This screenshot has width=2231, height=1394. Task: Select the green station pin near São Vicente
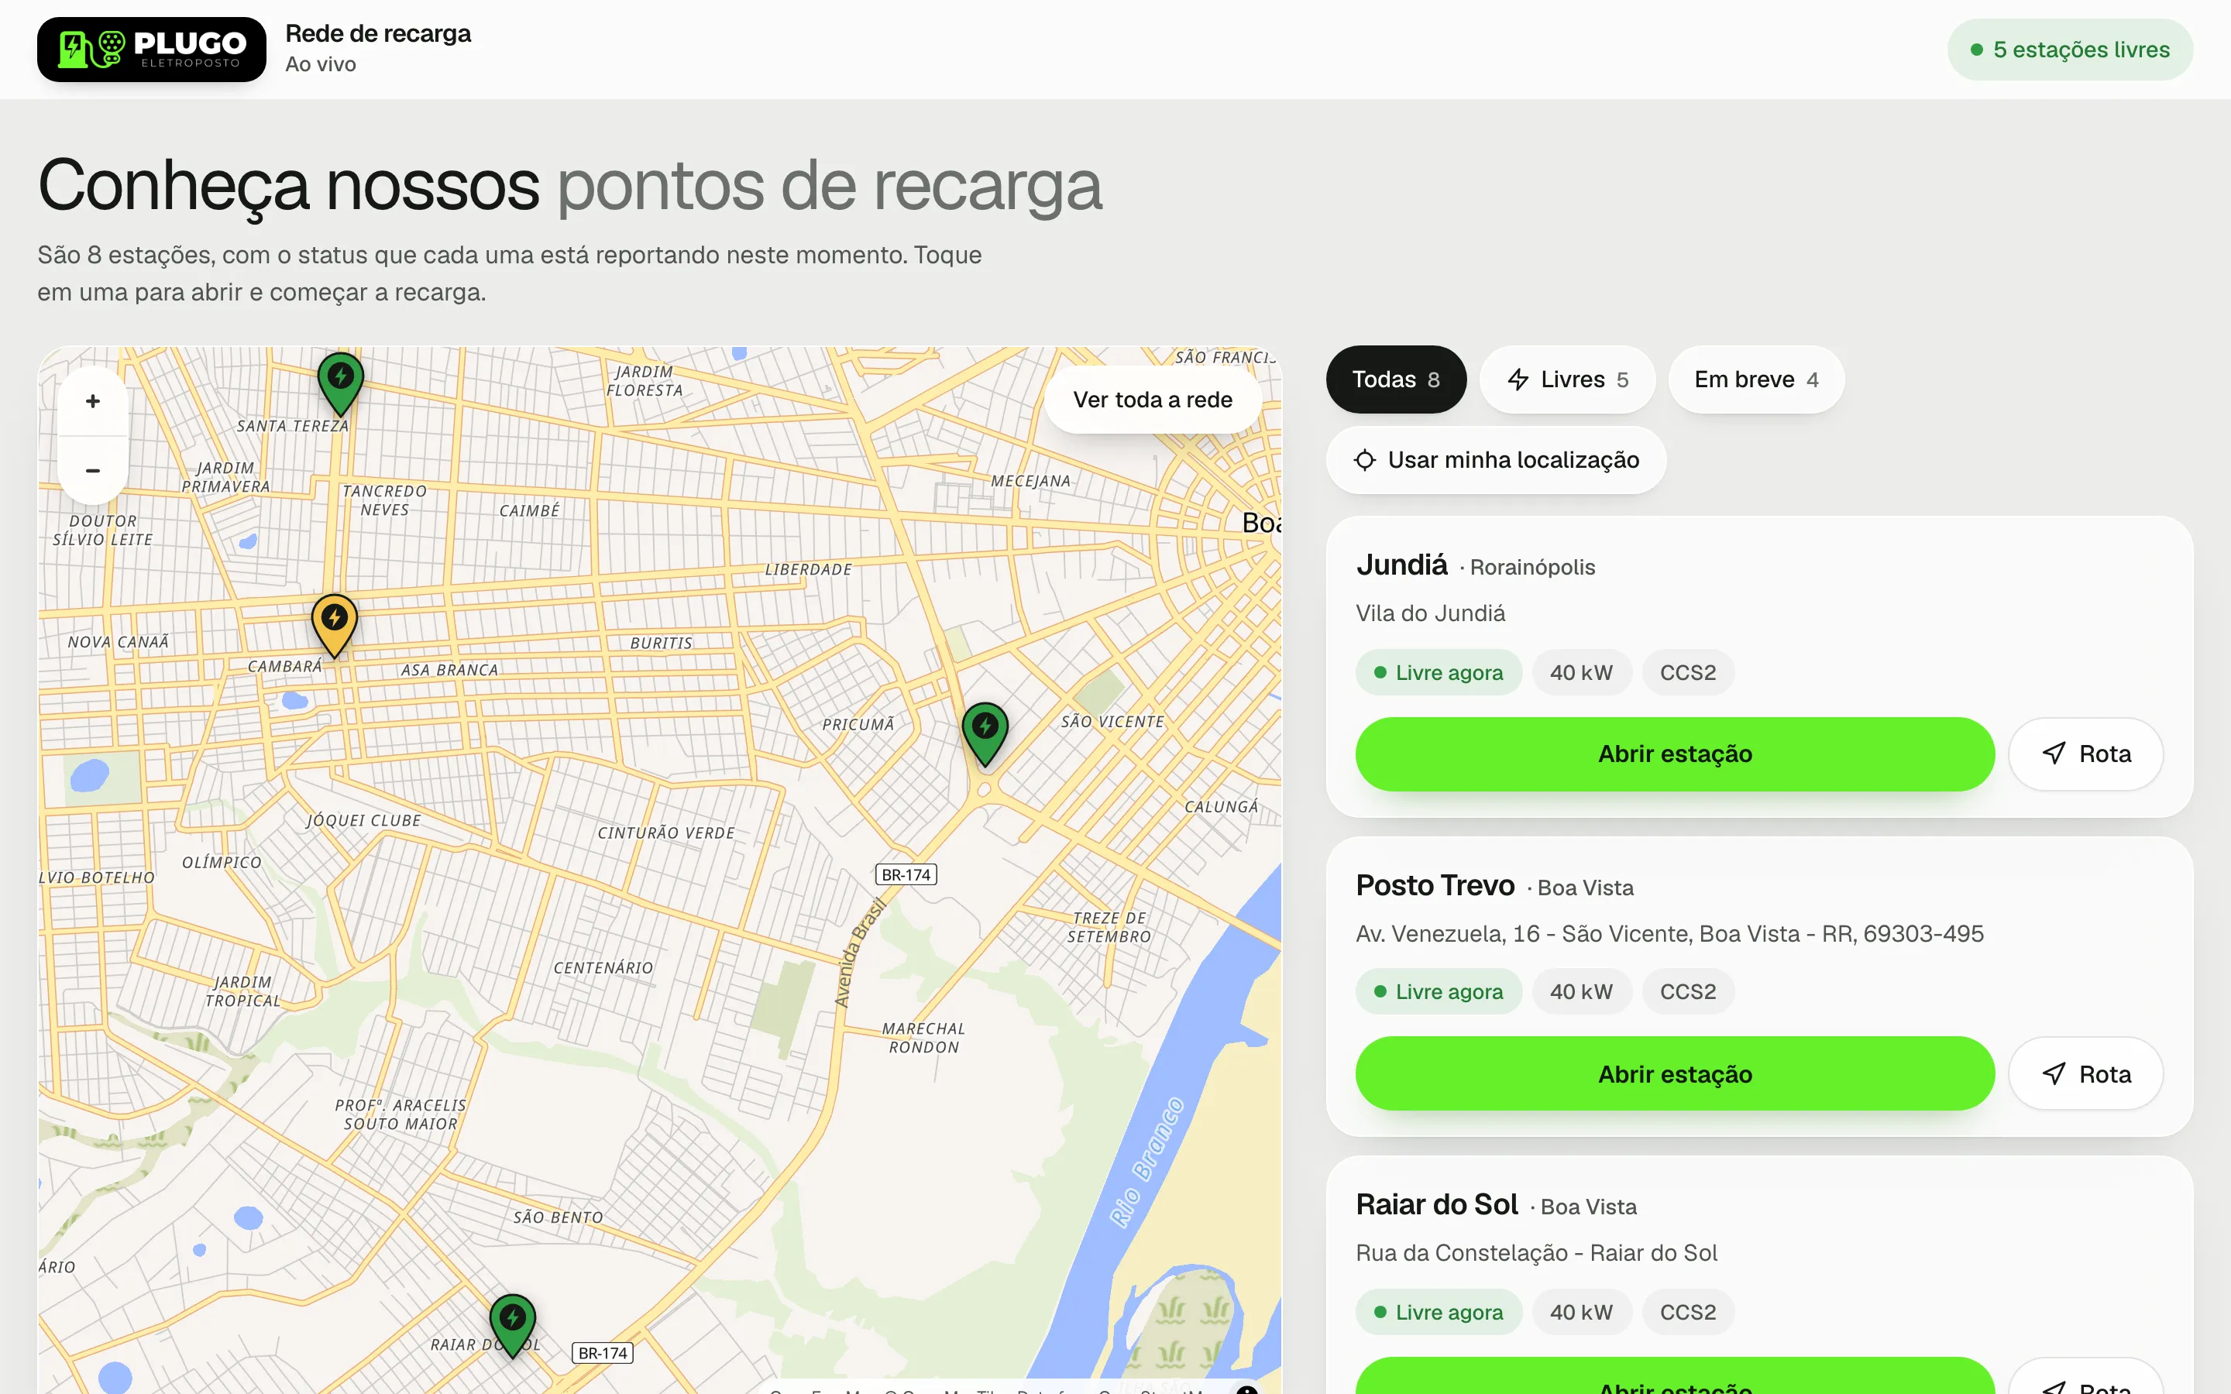pyautogui.click(x=985, y=734)
